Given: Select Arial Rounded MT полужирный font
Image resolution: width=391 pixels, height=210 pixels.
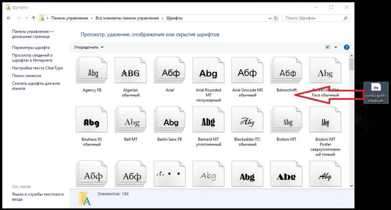Looking at the screenshot, I should (x=208, y=71).
